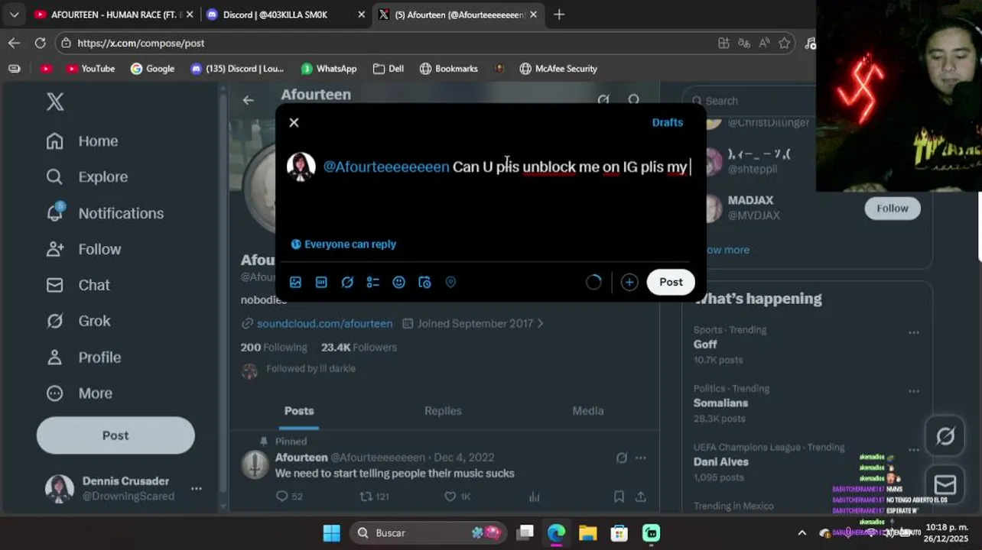Switch to Media tab
This screenshot has height=550, width=982.
pyautogui.click(x=588, y=410)
